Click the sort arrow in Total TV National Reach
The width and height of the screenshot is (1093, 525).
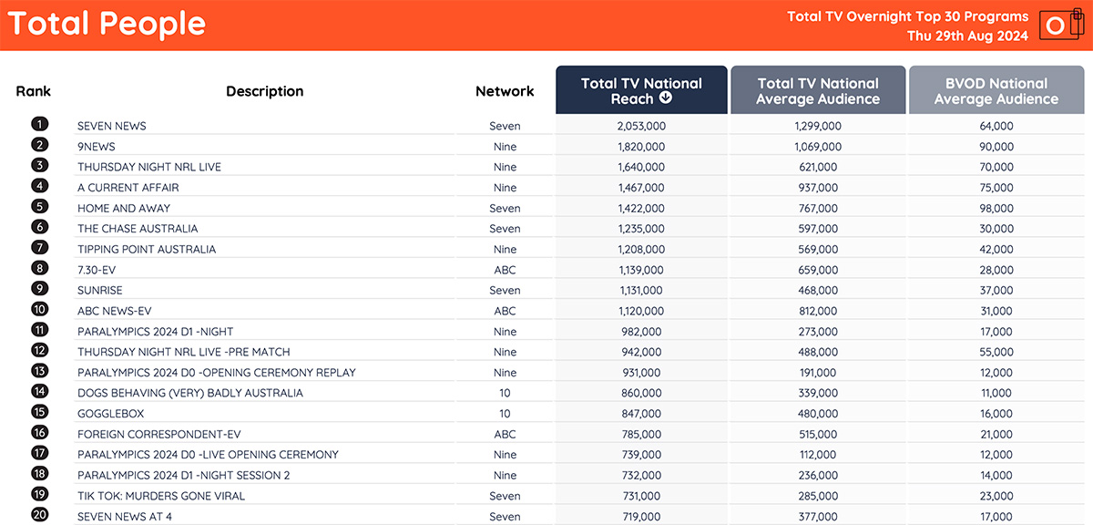(666, 98)
